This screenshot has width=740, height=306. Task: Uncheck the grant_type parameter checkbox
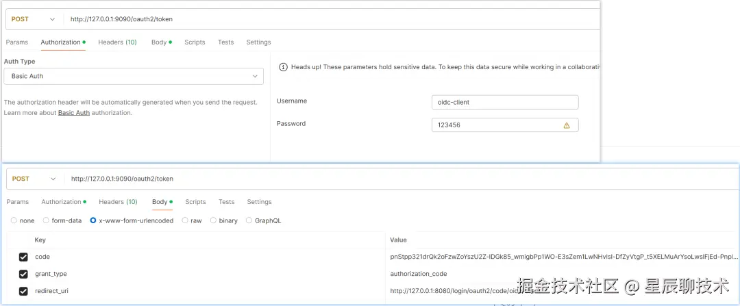pos(23,274)
